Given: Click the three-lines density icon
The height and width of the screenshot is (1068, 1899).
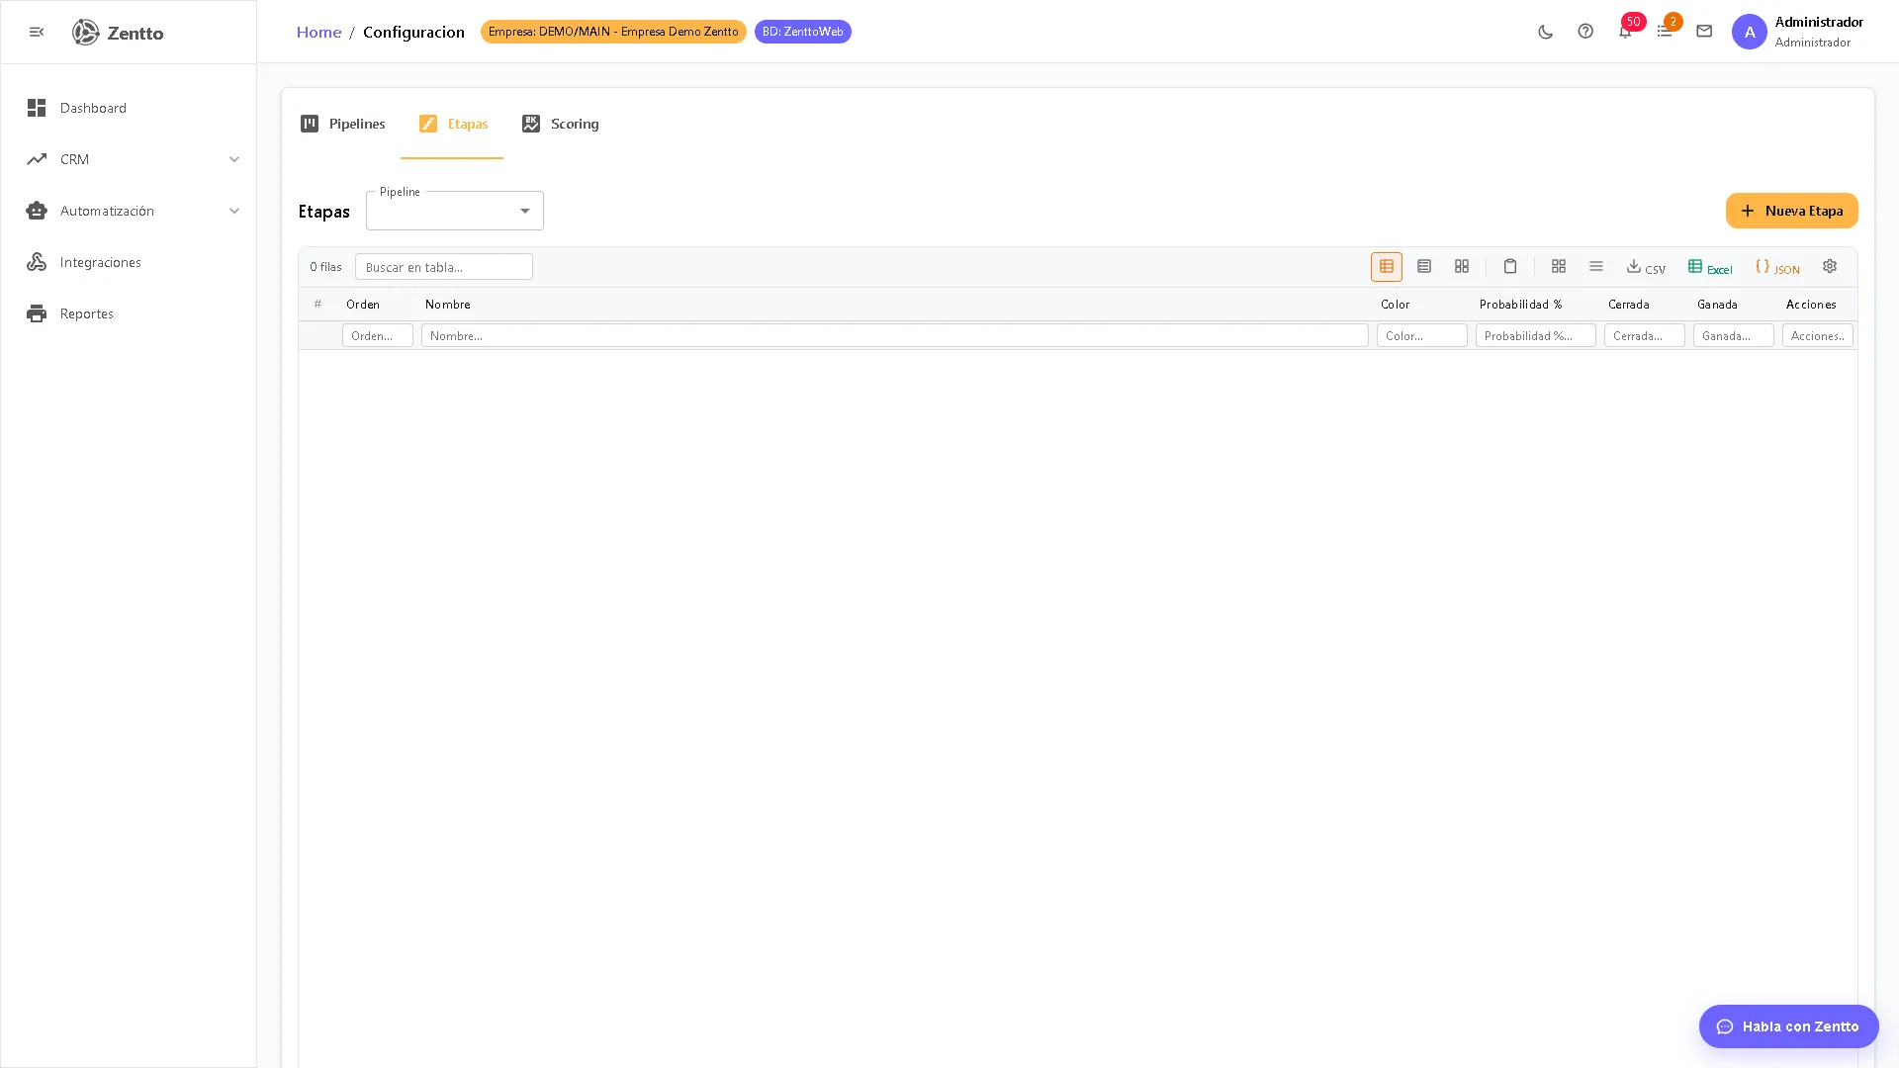Looking at the screenshot, I should click(x=1596, y=267).
